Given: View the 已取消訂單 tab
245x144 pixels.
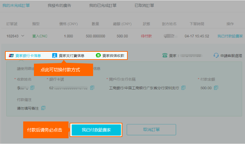Looking at the screenshot, I should (145, 5).
